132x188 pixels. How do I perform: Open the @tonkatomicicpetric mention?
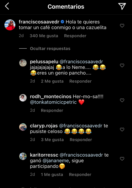tap(53, 102)
